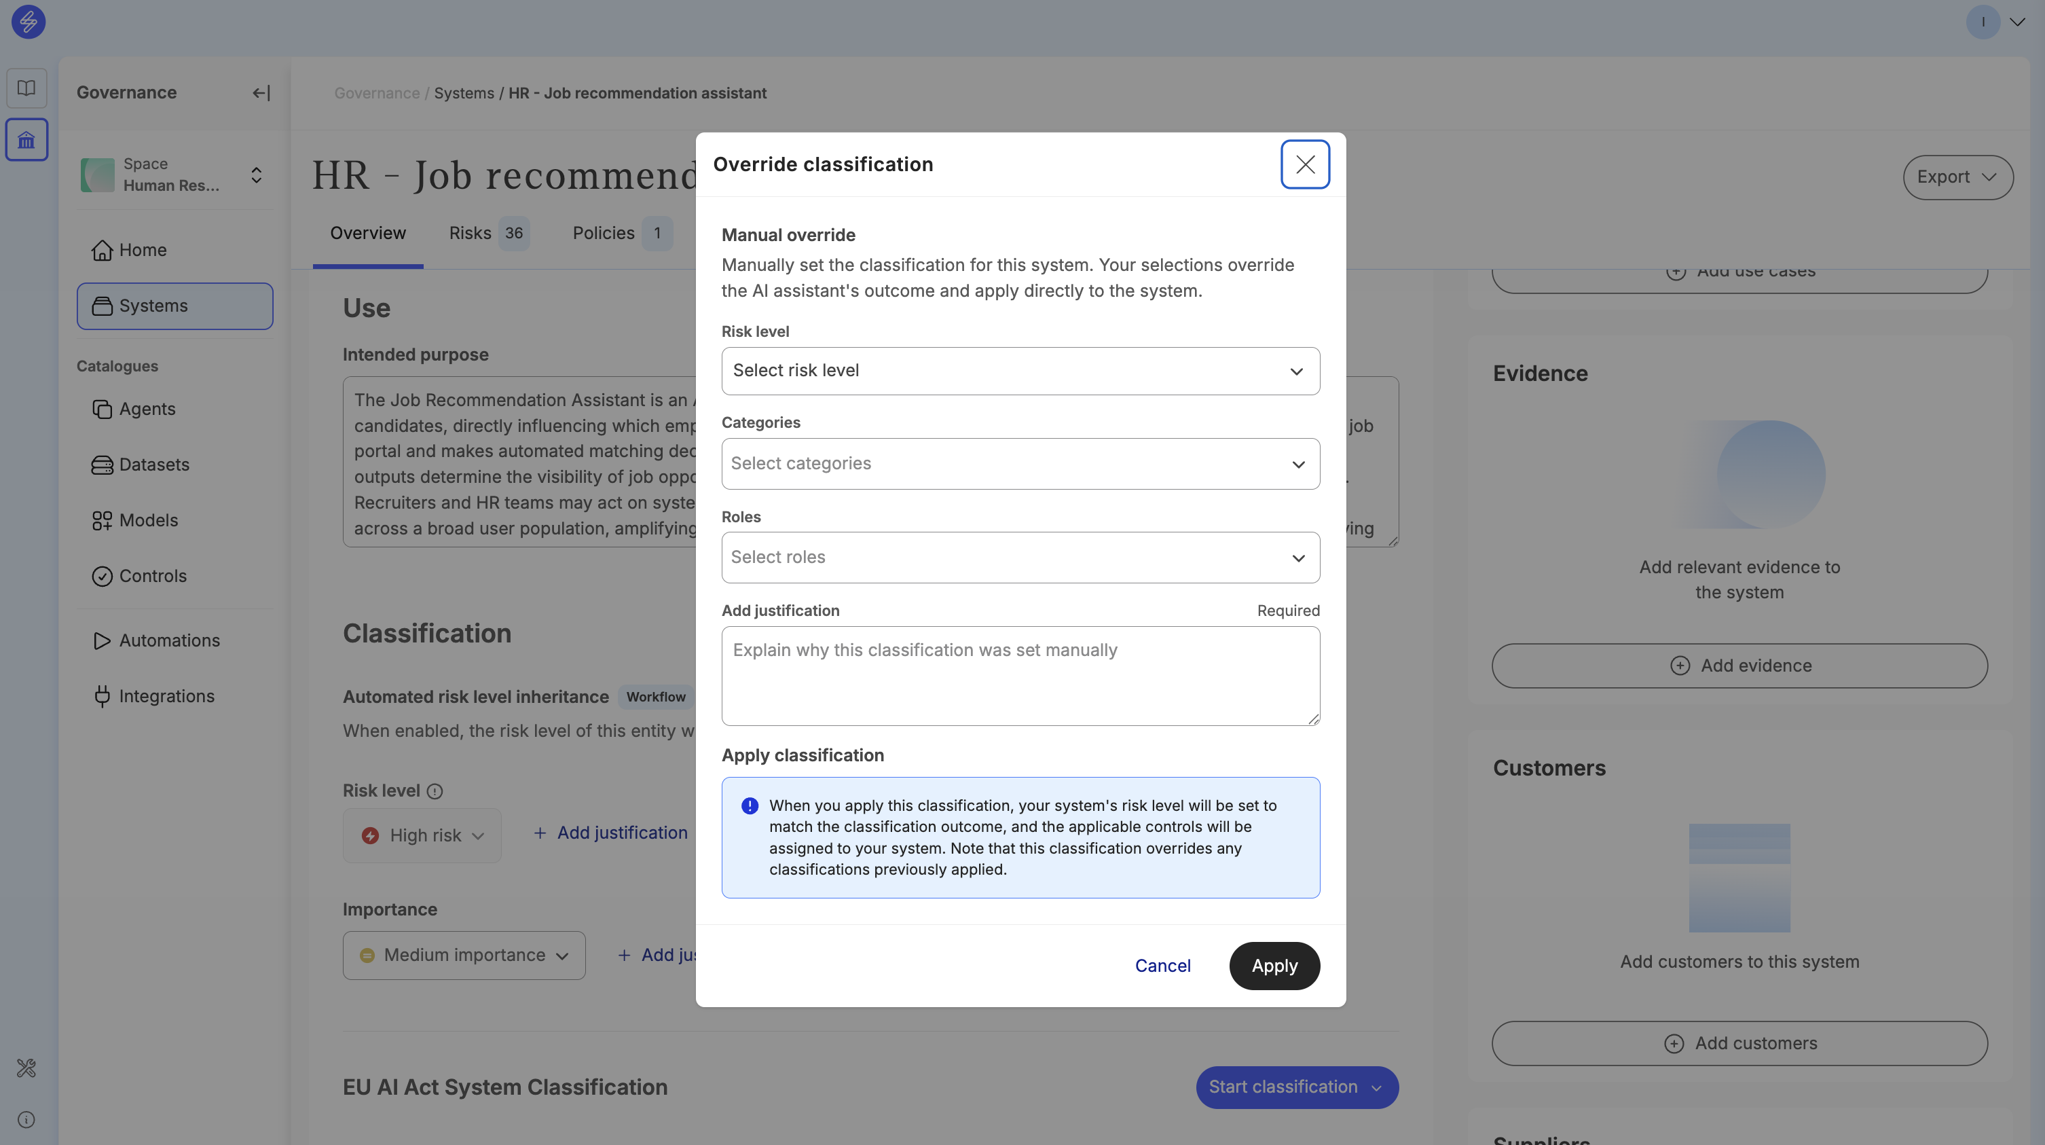Open the Medium importance dropdown
The image size is (2045, 1145).
464,956
